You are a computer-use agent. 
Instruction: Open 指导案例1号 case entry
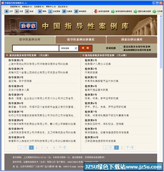43,62
